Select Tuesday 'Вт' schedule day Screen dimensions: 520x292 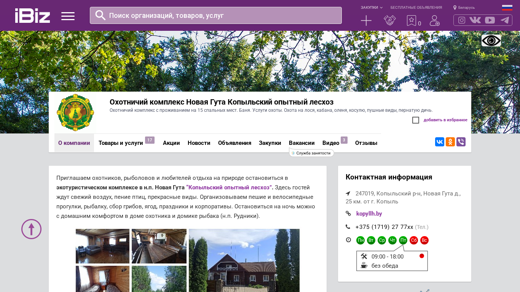(x=371, y=240)
